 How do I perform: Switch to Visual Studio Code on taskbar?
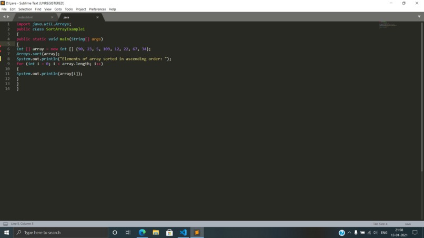pyautogui.click(x=184, y=233)
